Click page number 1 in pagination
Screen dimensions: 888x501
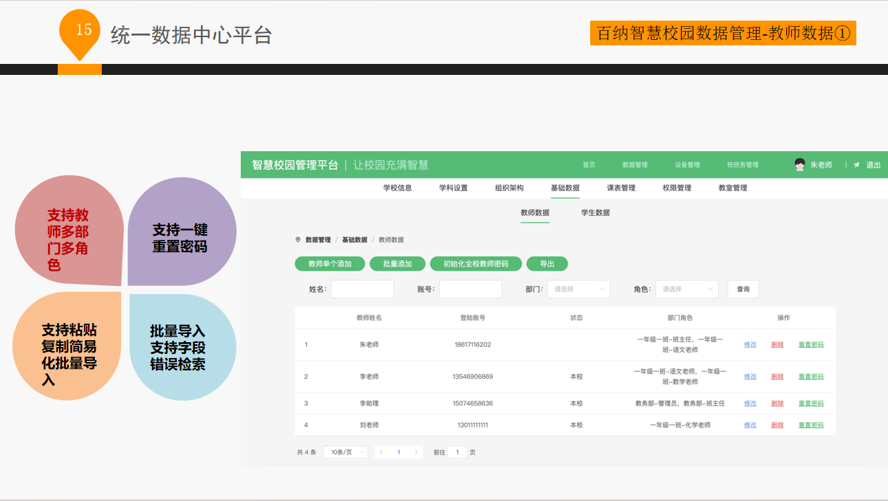[398, 452]
